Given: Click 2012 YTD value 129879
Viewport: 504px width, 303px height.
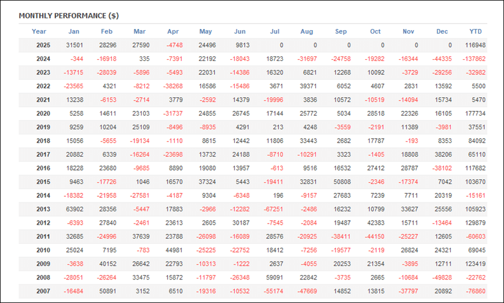Looking at the screenshot, I should tap(475, 223).
